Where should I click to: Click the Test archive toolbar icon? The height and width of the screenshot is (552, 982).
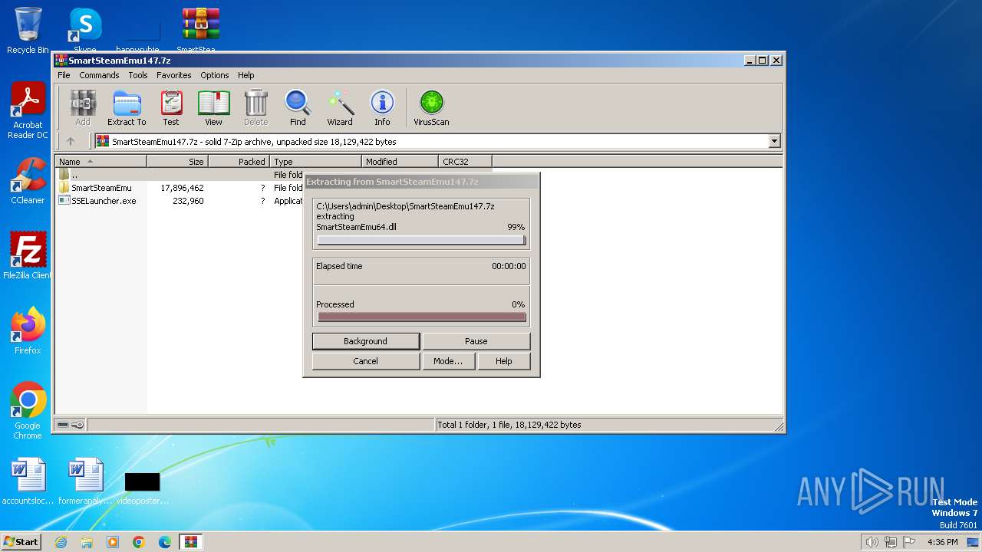170,107
